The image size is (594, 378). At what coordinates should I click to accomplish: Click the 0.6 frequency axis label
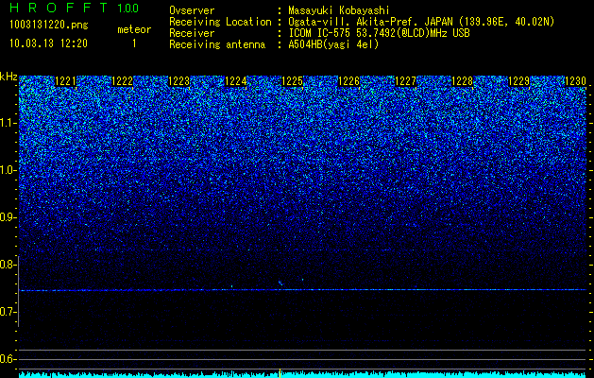click(x=8, y=359)
